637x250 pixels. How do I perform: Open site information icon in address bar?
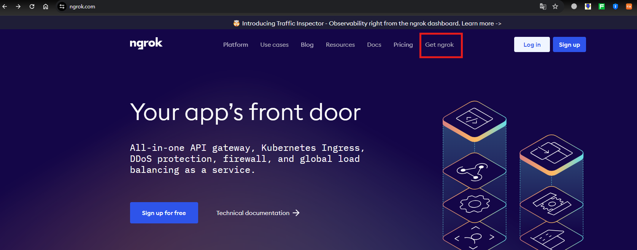62,6
